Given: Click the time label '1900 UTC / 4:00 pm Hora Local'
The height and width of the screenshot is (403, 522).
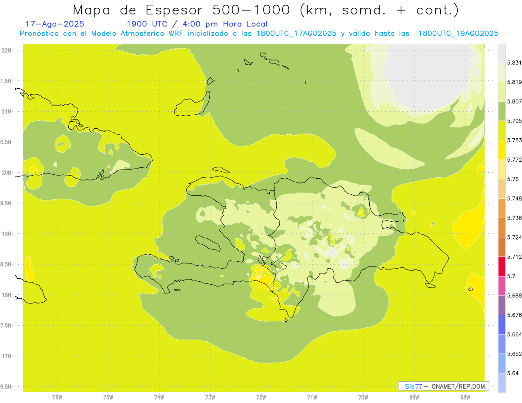Looking at the screenshot, I should click(197, 24).
